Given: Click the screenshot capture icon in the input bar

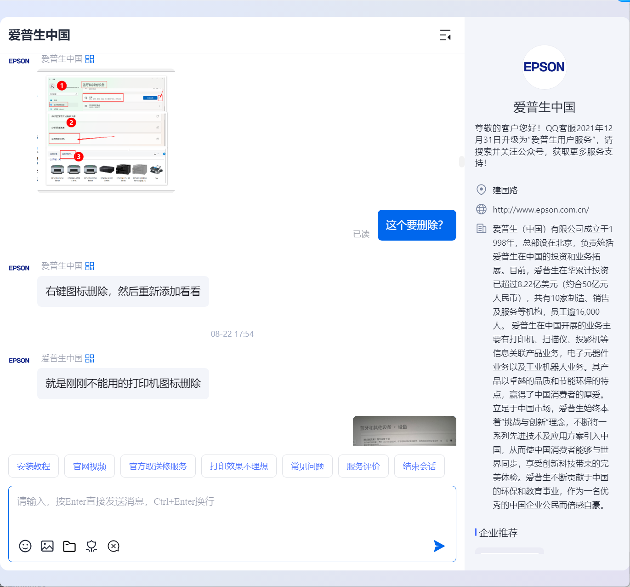Looking at the screenshot, I should (91, 546).
